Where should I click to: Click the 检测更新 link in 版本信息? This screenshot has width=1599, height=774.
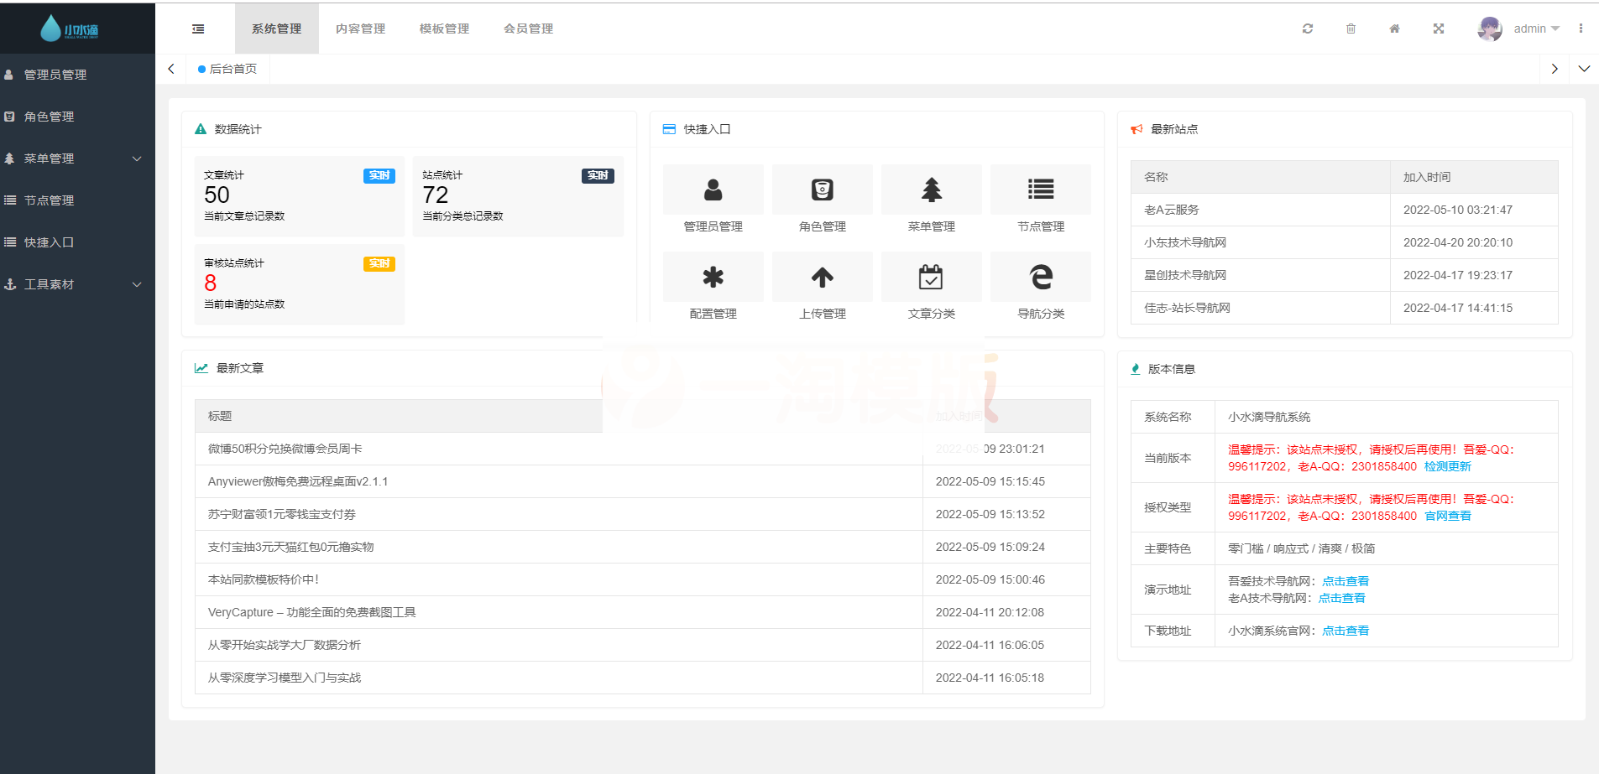tap(1448, 466)
